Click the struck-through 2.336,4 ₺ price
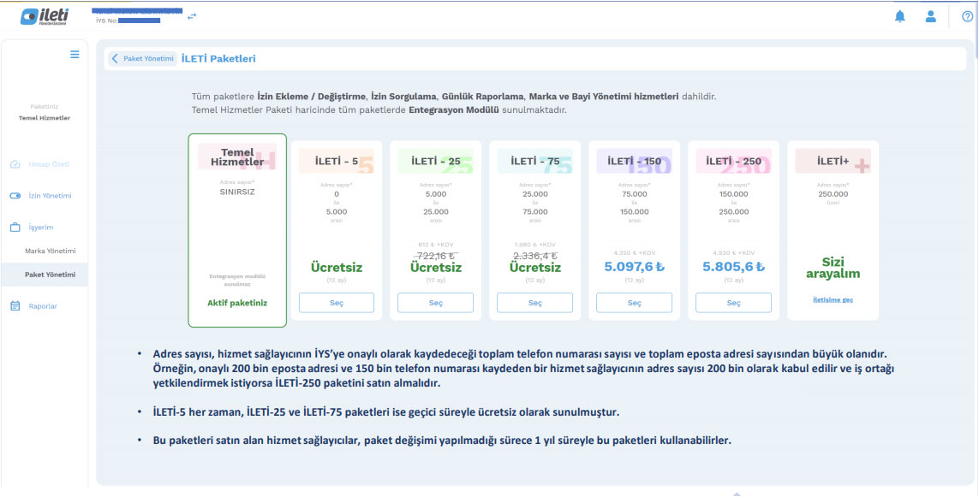979x497 pixels. (535, 256)
